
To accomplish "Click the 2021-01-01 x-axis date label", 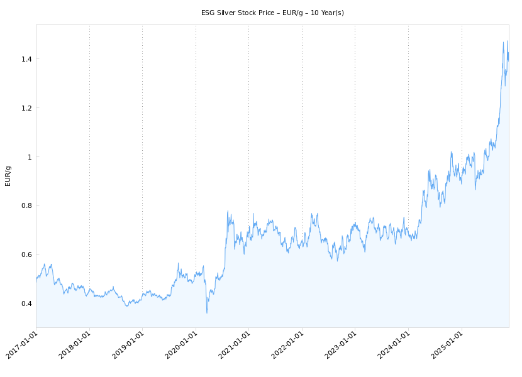I will click(235, 346).
